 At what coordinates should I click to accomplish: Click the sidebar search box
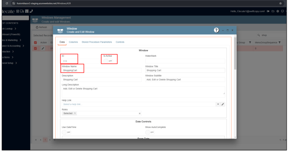tap(15, 18)
